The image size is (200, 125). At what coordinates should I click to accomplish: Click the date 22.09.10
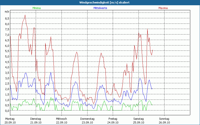(x=61, y=122)
